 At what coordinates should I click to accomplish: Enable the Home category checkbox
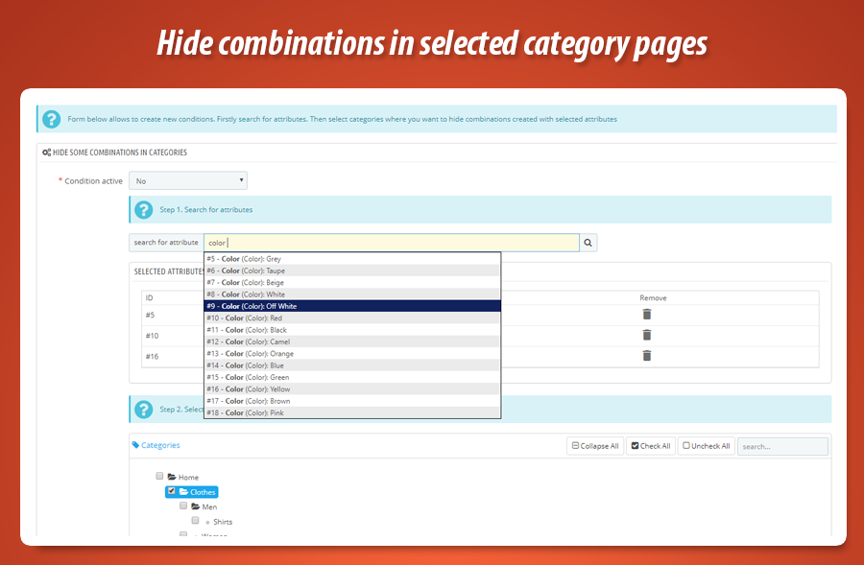(x=159, y=476)
